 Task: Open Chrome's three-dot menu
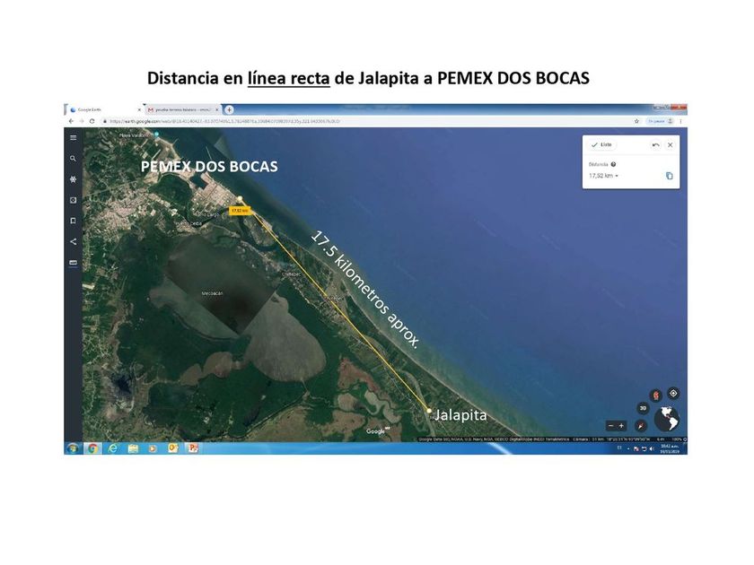click(x=681, y=120)
